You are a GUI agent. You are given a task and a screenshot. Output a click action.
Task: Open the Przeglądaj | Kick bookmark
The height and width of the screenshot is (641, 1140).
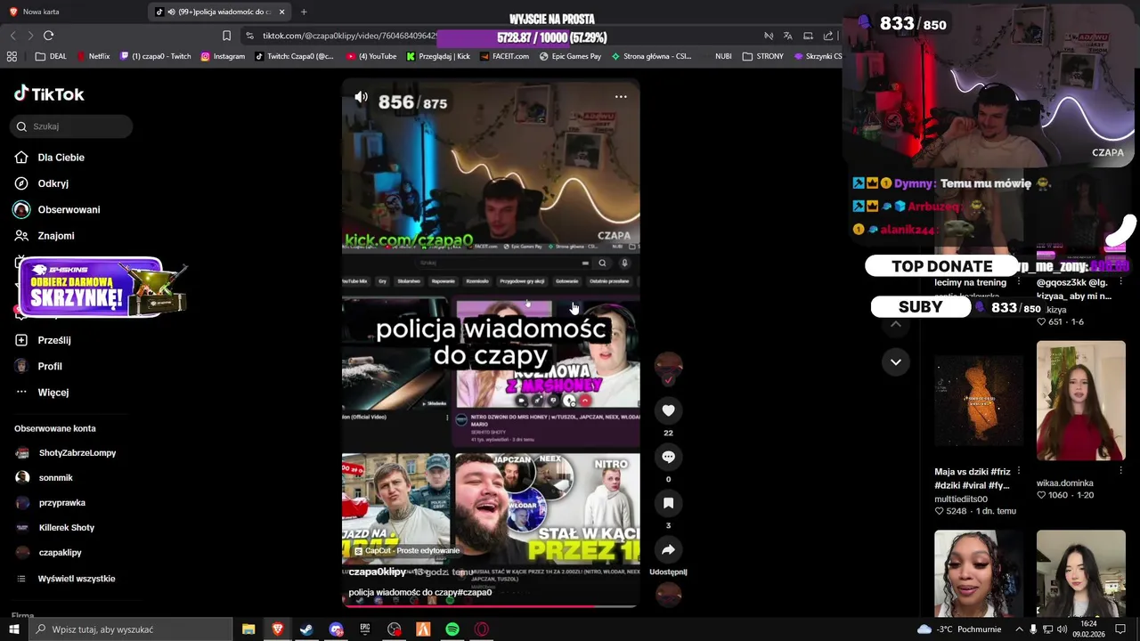[x=437, y=56]
